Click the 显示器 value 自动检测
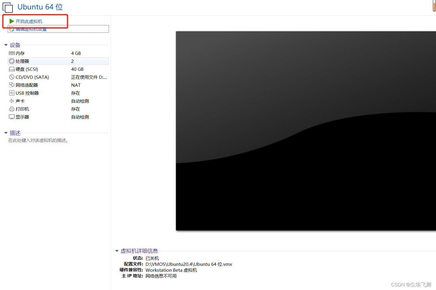Viewport: 436px width, 290px height. click(80, 117)
